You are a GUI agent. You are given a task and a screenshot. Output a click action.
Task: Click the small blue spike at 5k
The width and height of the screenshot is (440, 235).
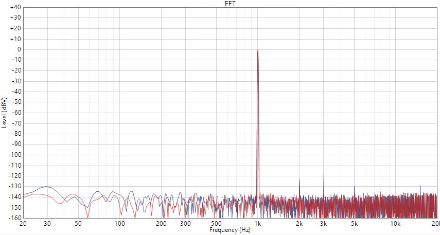click(354, 187)
